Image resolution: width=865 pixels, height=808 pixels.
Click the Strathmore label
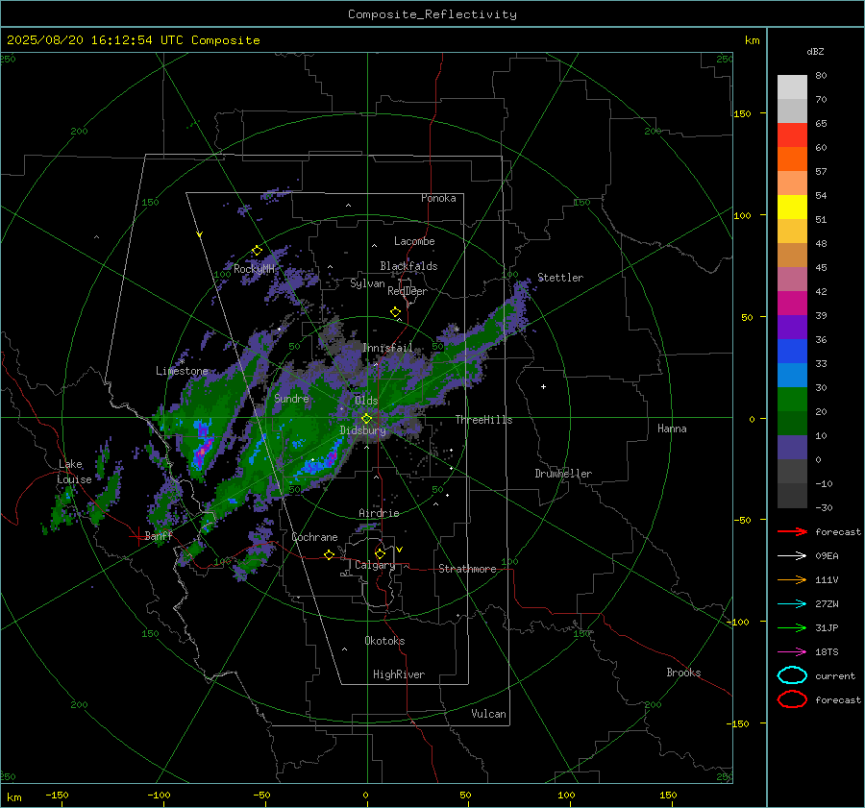coord(467,569)
